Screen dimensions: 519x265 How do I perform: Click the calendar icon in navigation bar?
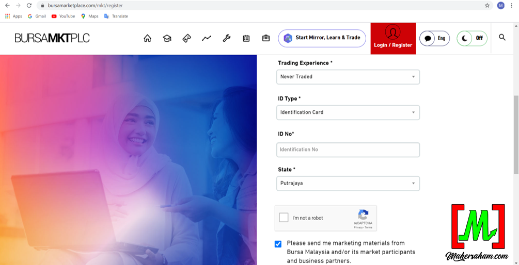click(246, 38)
